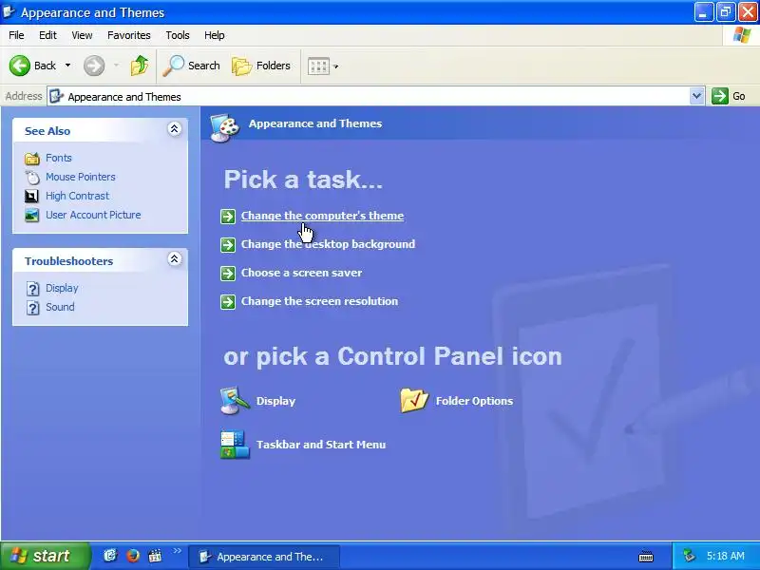Viewport: 760px width, 570px height.
Task: Click the green Go arrow button
Action: 719,96
